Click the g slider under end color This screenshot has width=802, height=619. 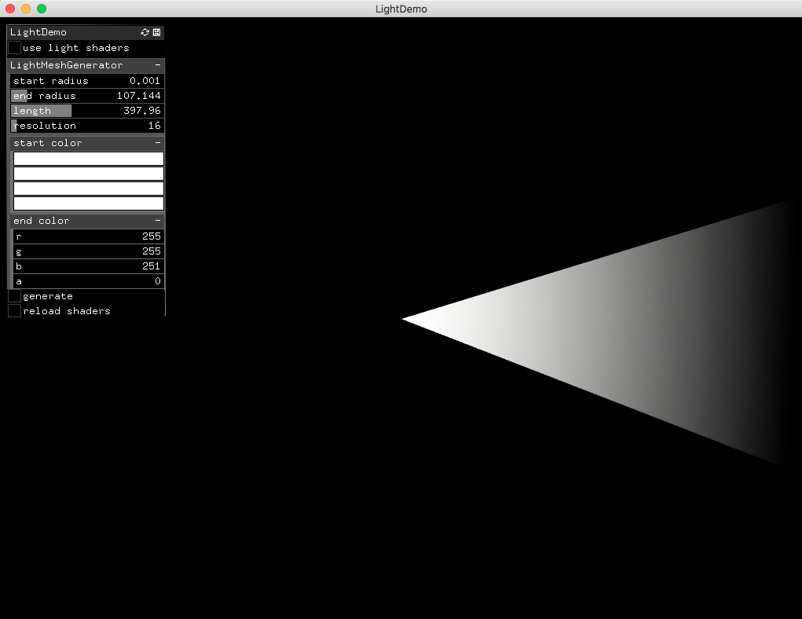(86, 251)
